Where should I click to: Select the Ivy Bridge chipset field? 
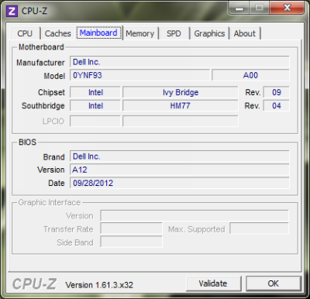click(181, 92)
